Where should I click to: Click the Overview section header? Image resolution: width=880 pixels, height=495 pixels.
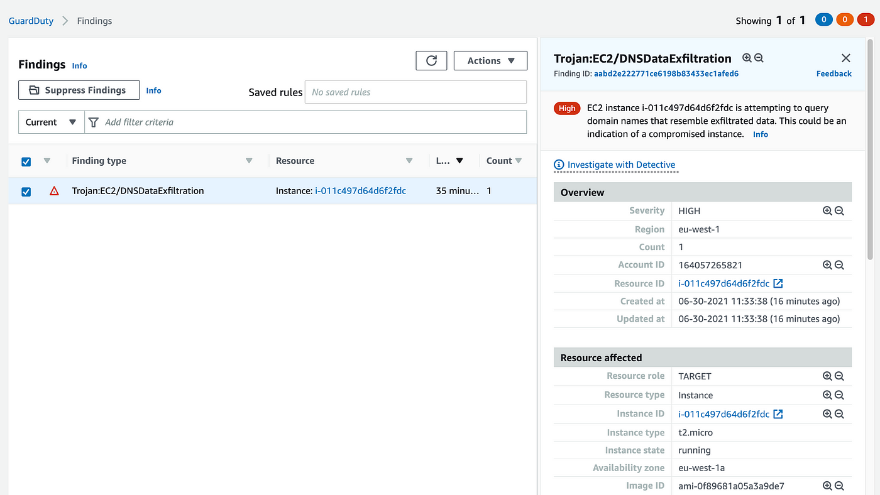pos(703,192)
